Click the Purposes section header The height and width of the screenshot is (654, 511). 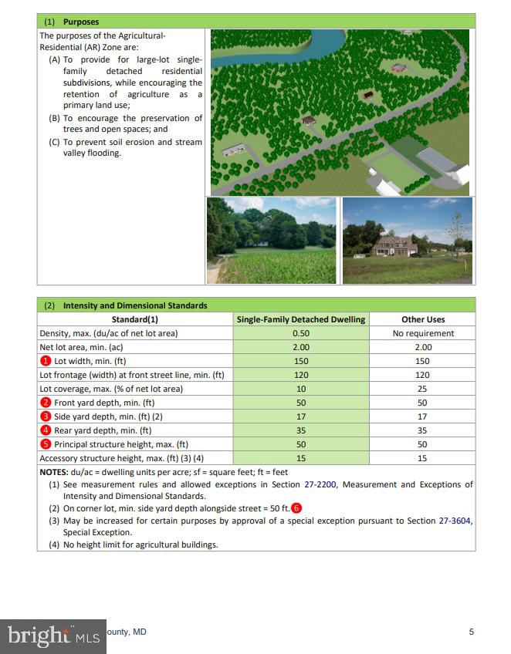pyautogui.click(x=81, y=22)
